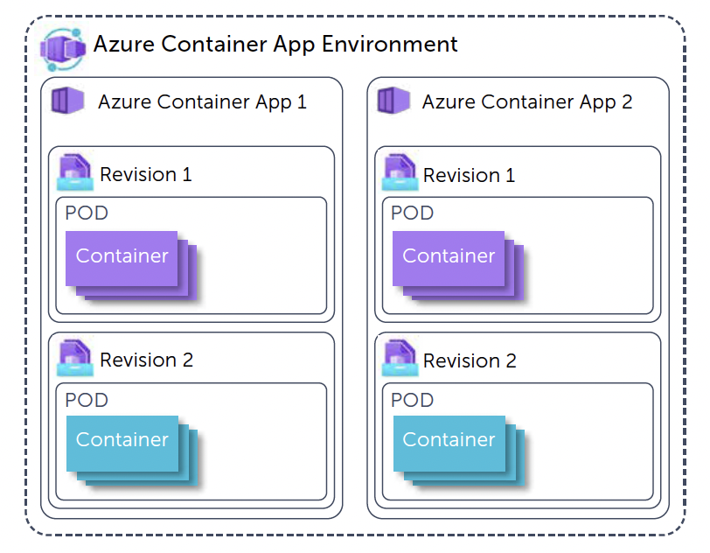Click the 'Azure Container App 2' label
The width and height of the screenshot is (710, 553).
527,102
